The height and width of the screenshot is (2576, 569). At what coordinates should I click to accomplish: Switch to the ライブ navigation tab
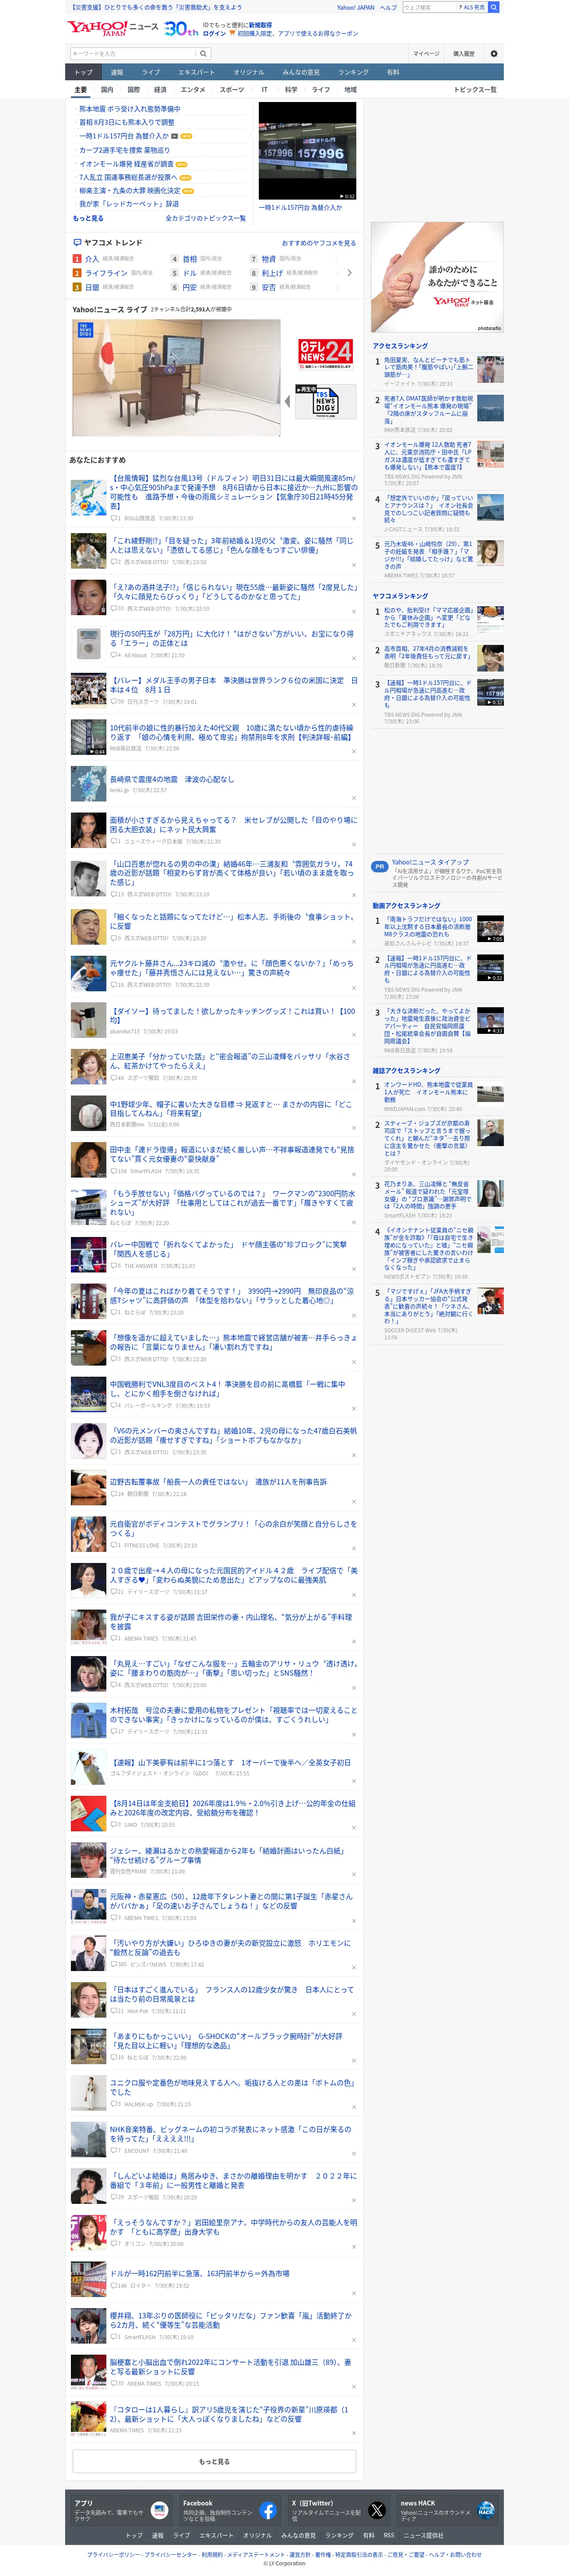[151, 72]
